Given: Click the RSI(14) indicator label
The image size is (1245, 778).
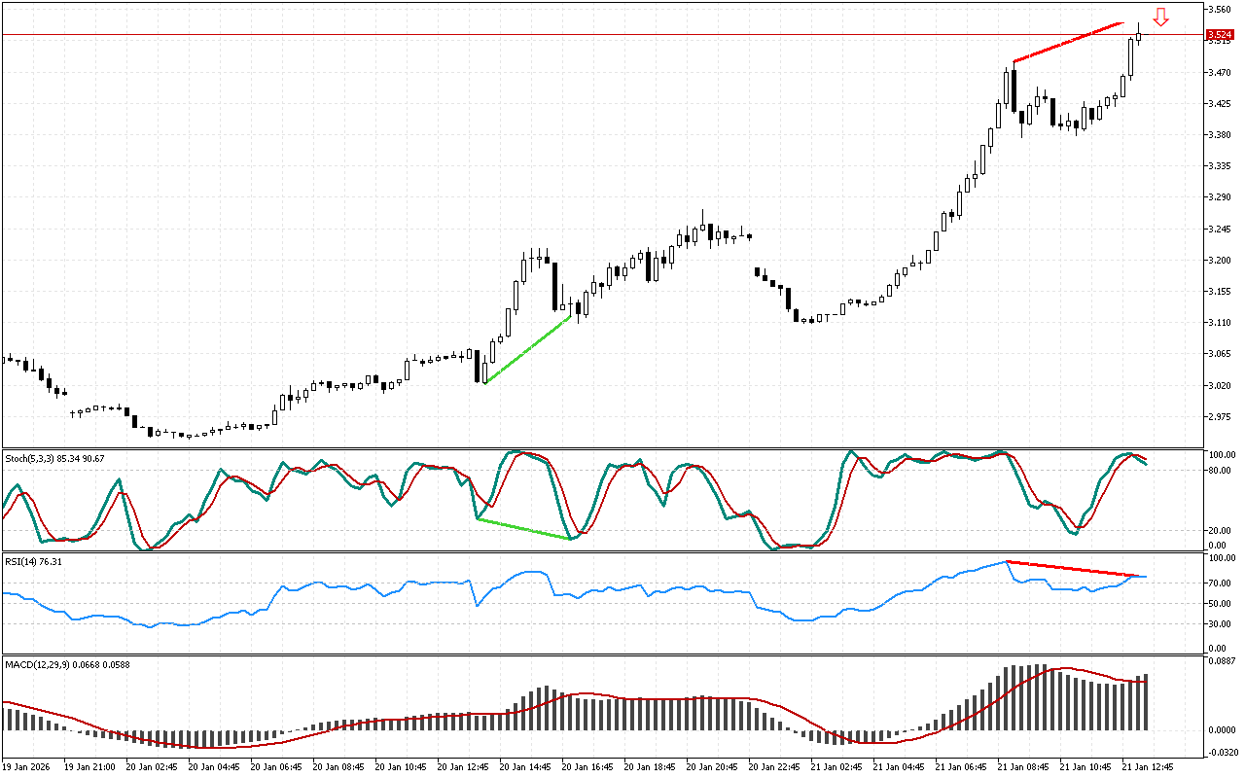Looking at the screenshot, I should click(34, 561).
